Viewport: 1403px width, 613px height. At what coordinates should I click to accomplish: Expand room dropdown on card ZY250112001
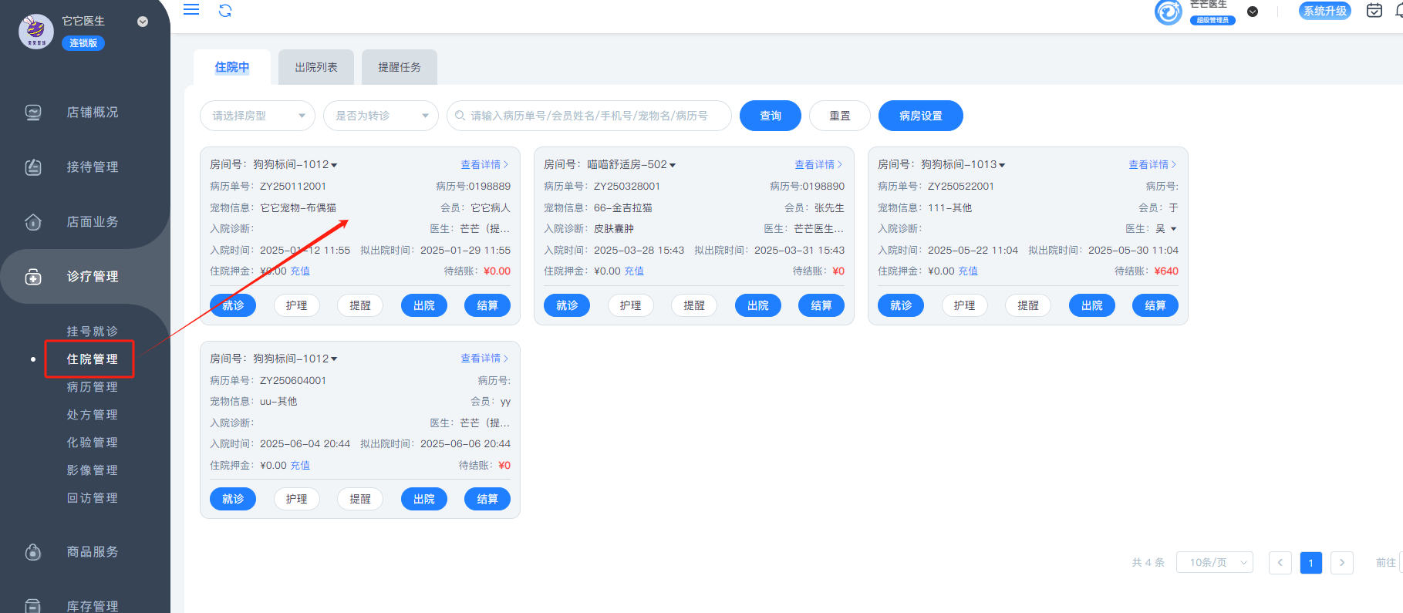pyautogui.click(x=334, y=165)
